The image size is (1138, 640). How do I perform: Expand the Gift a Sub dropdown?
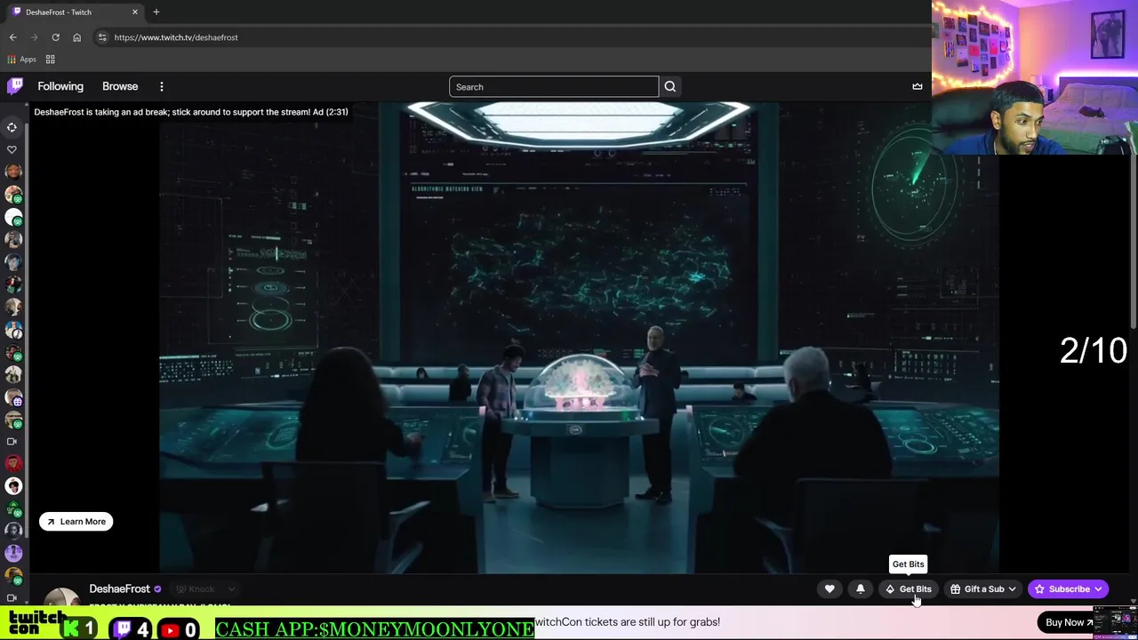982,588
